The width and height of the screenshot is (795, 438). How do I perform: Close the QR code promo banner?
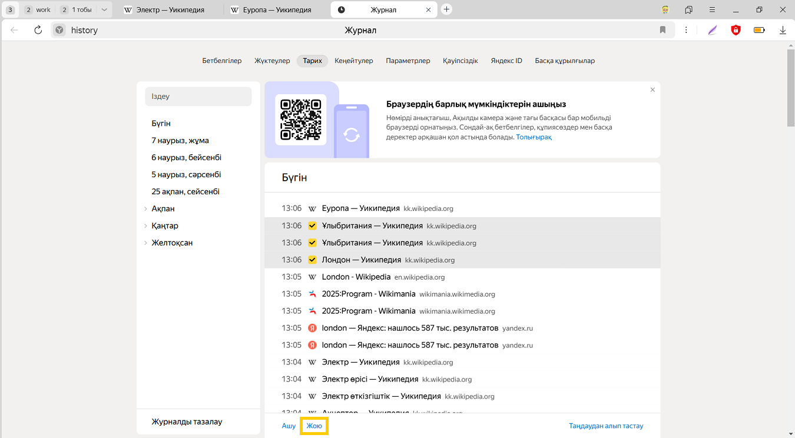[x=652, y=90]
